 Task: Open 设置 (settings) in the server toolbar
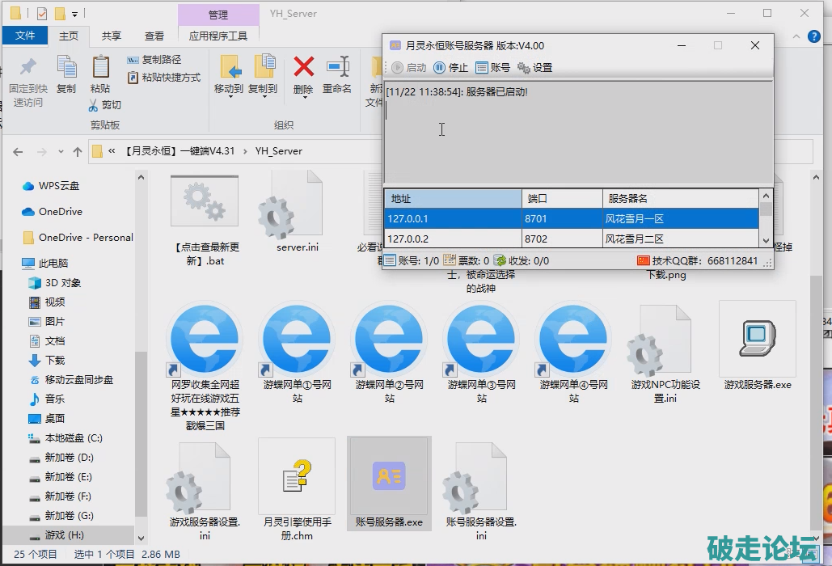pos(534,68)
